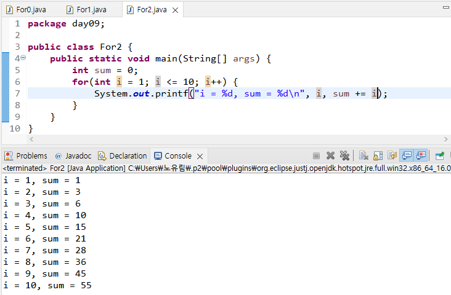
Task: Click line number 10 in the gutter
Action: [x=15, y=128]
